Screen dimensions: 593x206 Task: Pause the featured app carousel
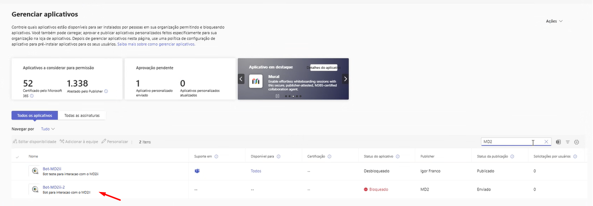point(277,96)
